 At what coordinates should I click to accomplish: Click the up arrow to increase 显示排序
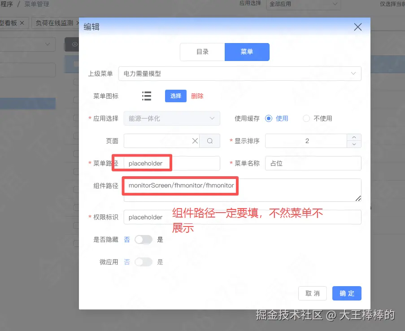(353, 137)
